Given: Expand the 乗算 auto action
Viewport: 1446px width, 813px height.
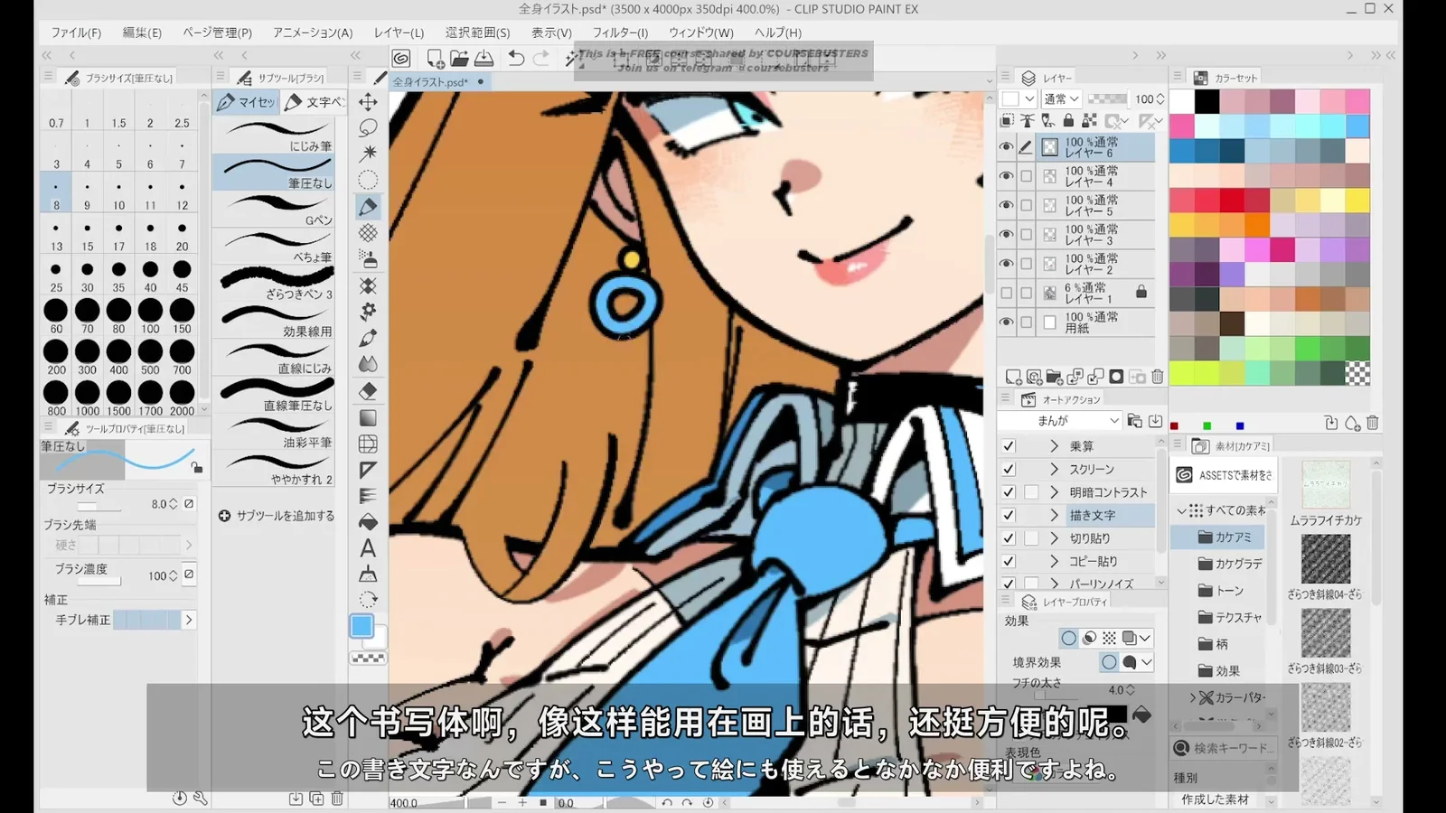Looking at the screenshot, I should (1054, 446).
